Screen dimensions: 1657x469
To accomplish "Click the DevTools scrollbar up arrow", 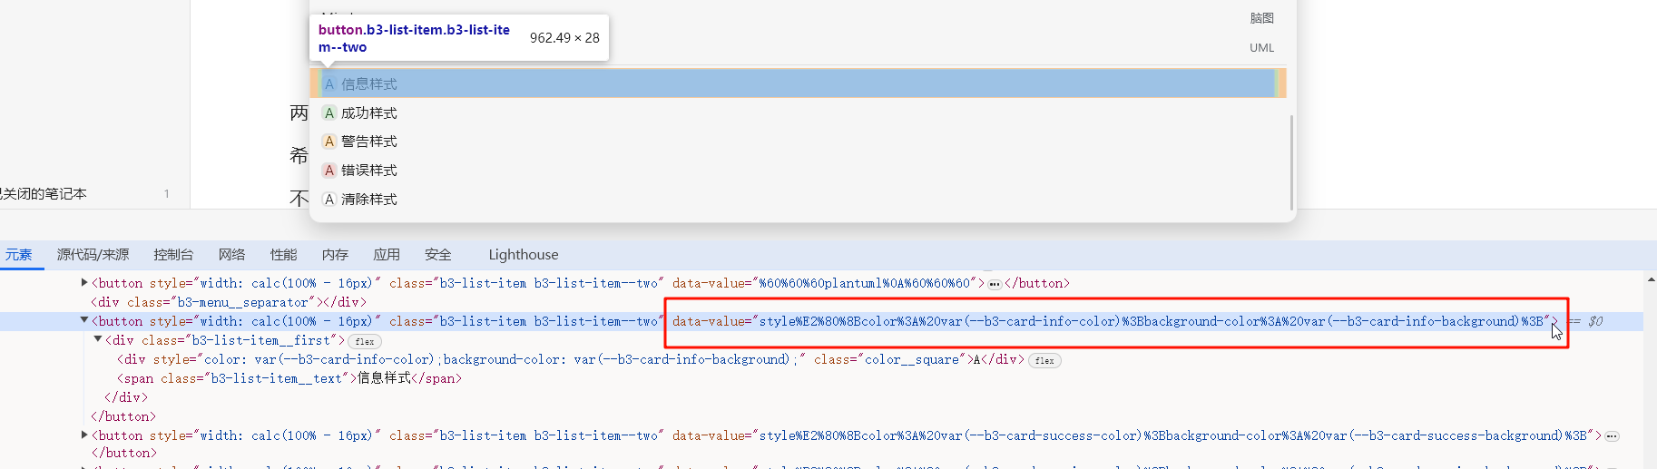I will [x=1650, y=279].
